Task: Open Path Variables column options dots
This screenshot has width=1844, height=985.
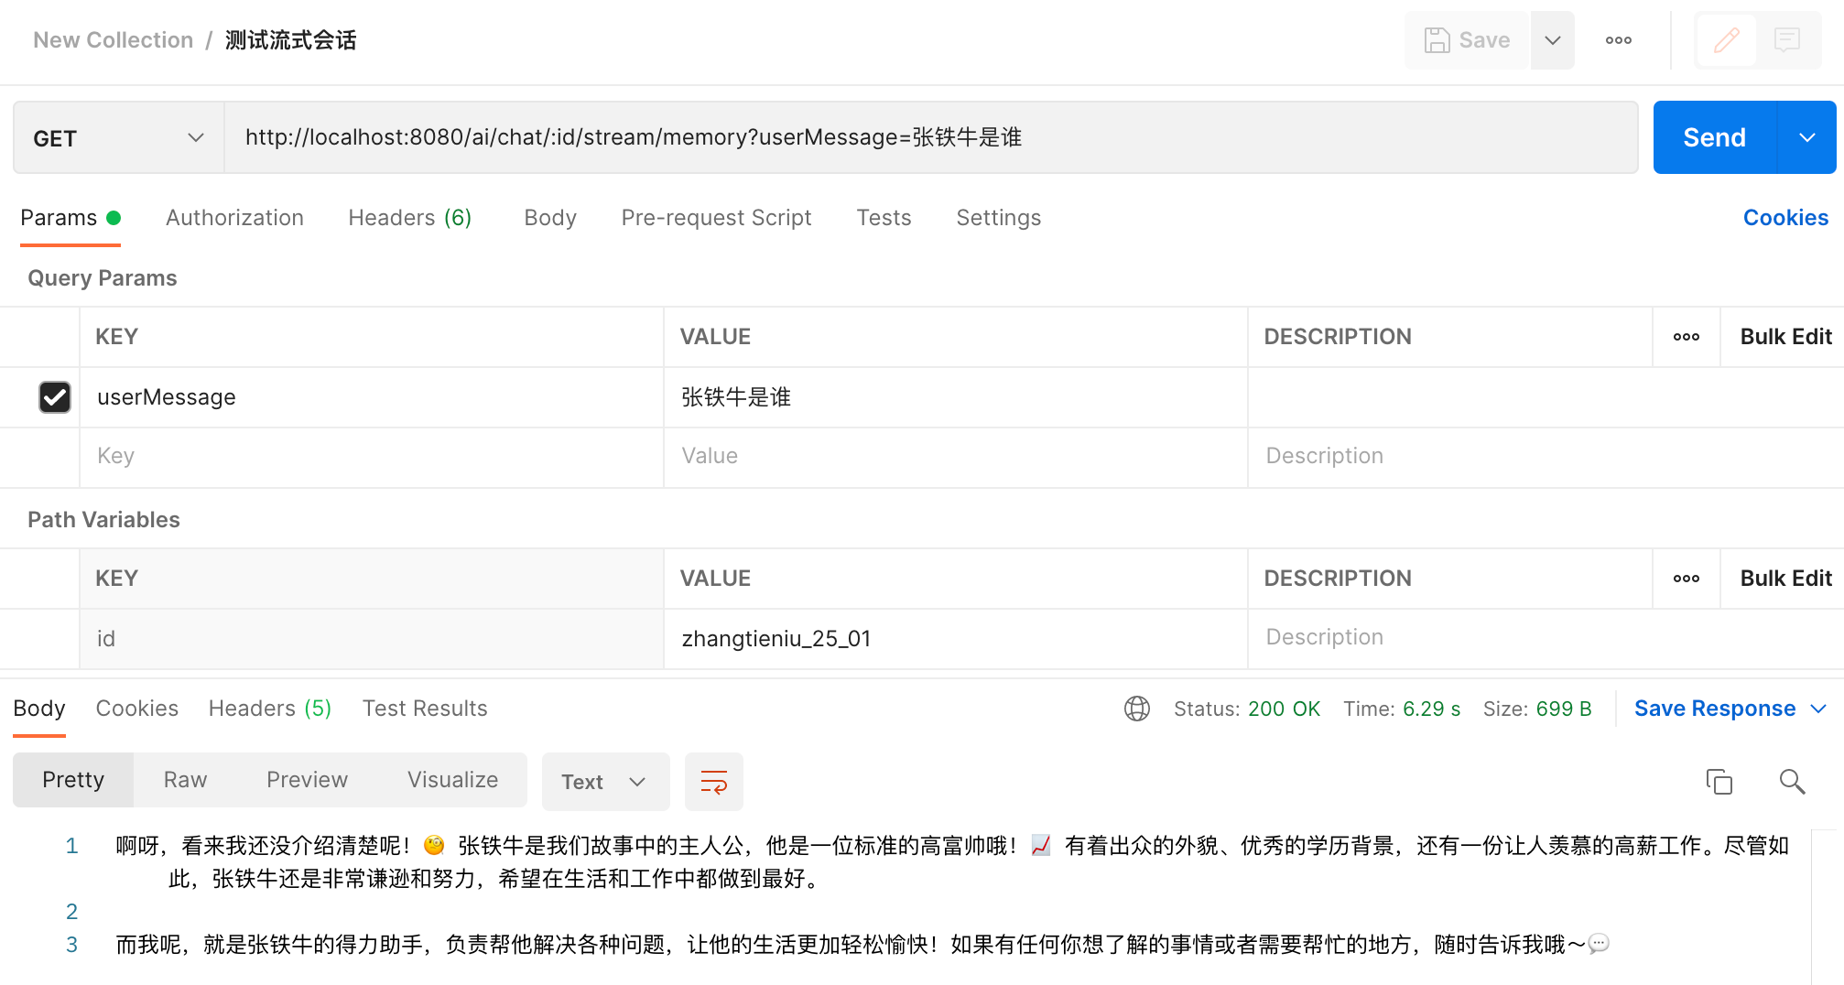Action: [1686, 579]
